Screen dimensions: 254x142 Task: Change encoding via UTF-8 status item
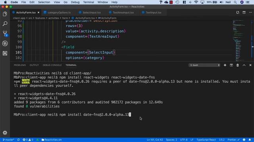click(x=184, y=140)
